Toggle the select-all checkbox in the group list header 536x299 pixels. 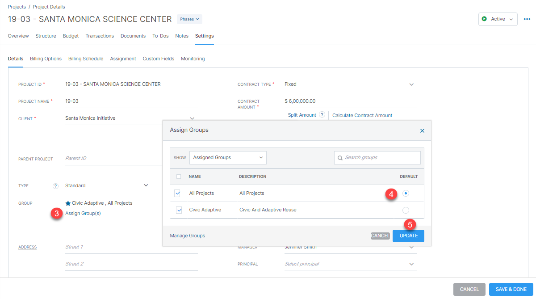179,177
